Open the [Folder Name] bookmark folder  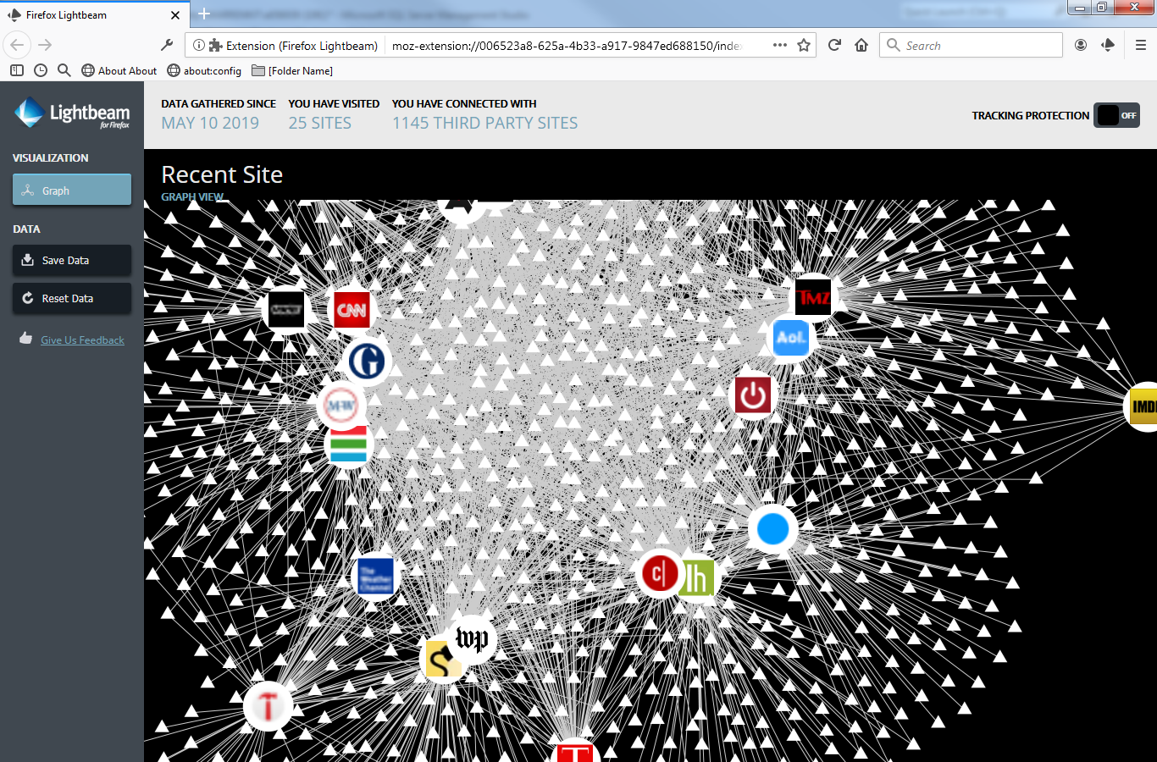(292, 70)
